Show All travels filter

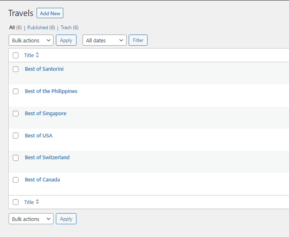(12, 28)
